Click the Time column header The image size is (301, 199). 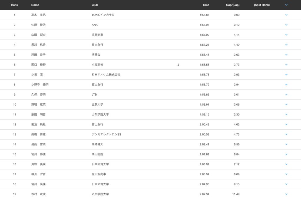coord(206,5)
